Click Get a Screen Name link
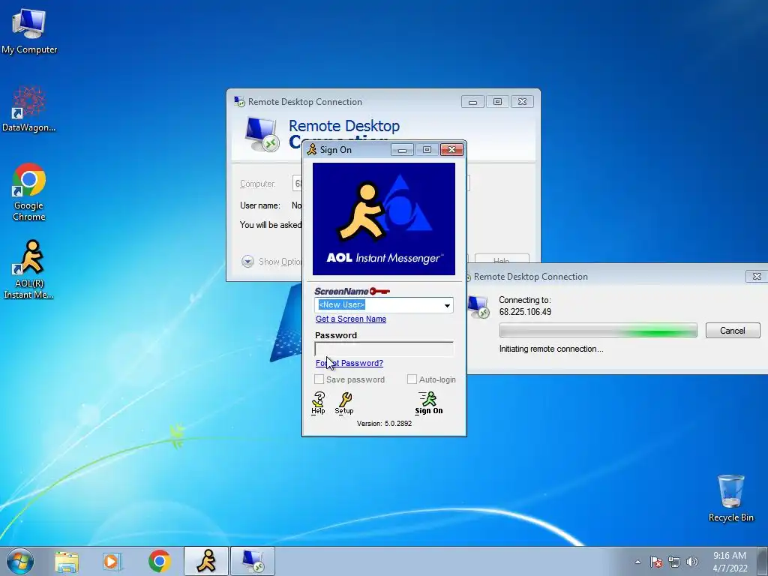768x576 pixels. tap(351, 319)
